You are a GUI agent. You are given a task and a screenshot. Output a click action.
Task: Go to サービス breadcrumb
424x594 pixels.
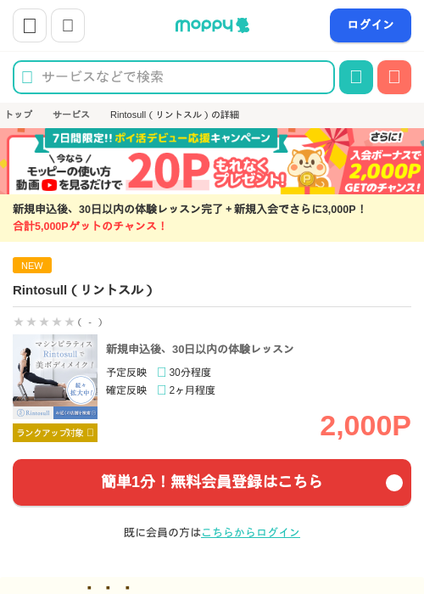71,115
